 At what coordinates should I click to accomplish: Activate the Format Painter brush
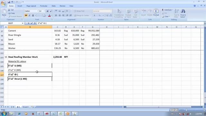15,16
